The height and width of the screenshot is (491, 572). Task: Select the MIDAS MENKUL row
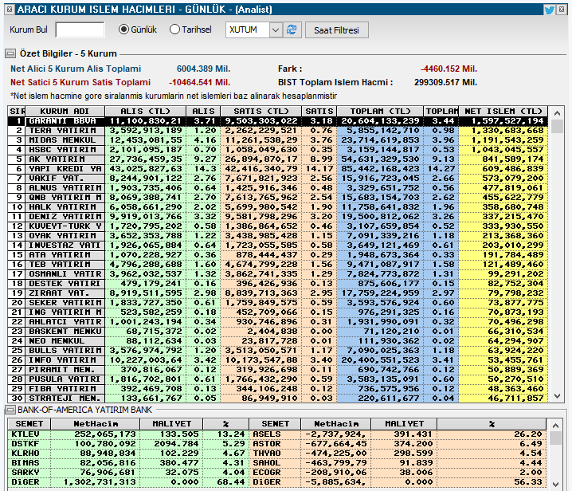(277, 139)
